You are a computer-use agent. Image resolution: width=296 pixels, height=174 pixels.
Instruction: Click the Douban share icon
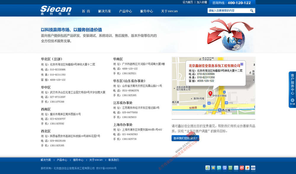pos(230,167)
